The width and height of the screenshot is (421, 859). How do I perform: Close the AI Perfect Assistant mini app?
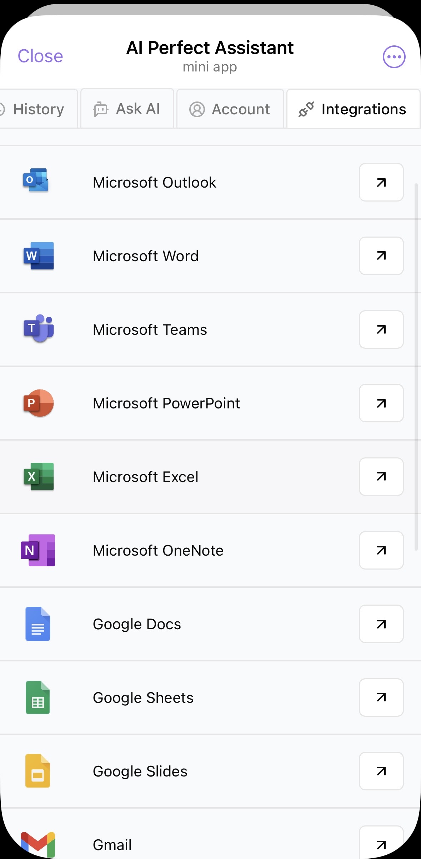40,56
